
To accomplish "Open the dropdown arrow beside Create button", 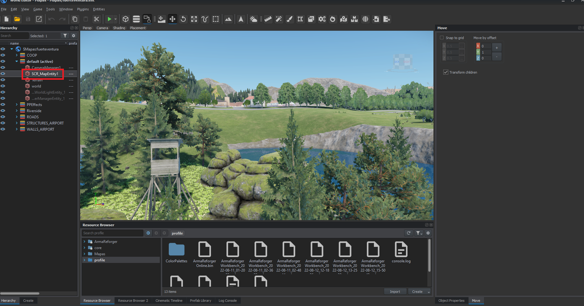I will (428, 292).
